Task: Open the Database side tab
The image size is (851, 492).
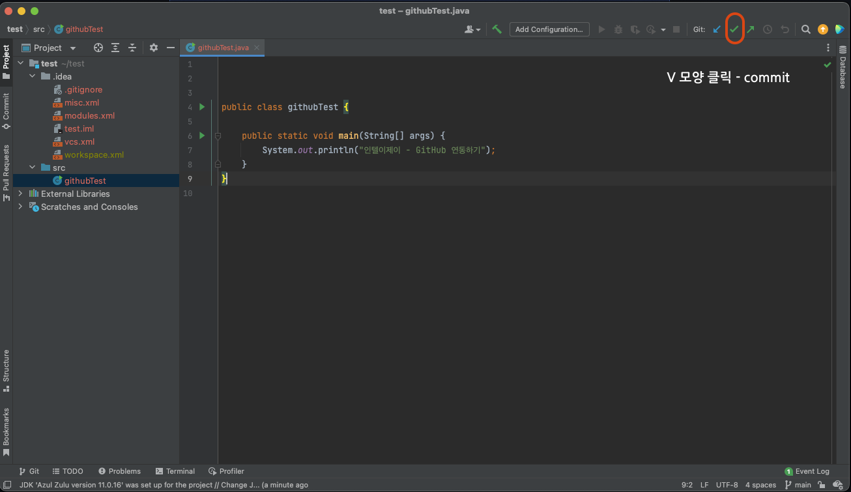Action: click(x=843, y=66)
